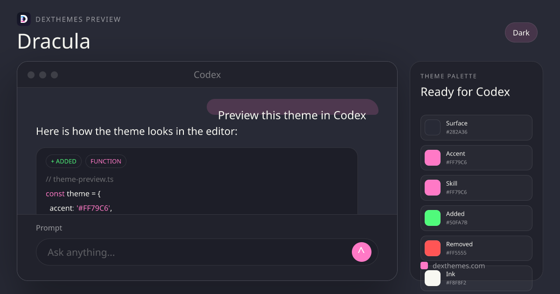Select the Skill color swatch
This screenshot has width=560, height=294.
tap(433, 188)
